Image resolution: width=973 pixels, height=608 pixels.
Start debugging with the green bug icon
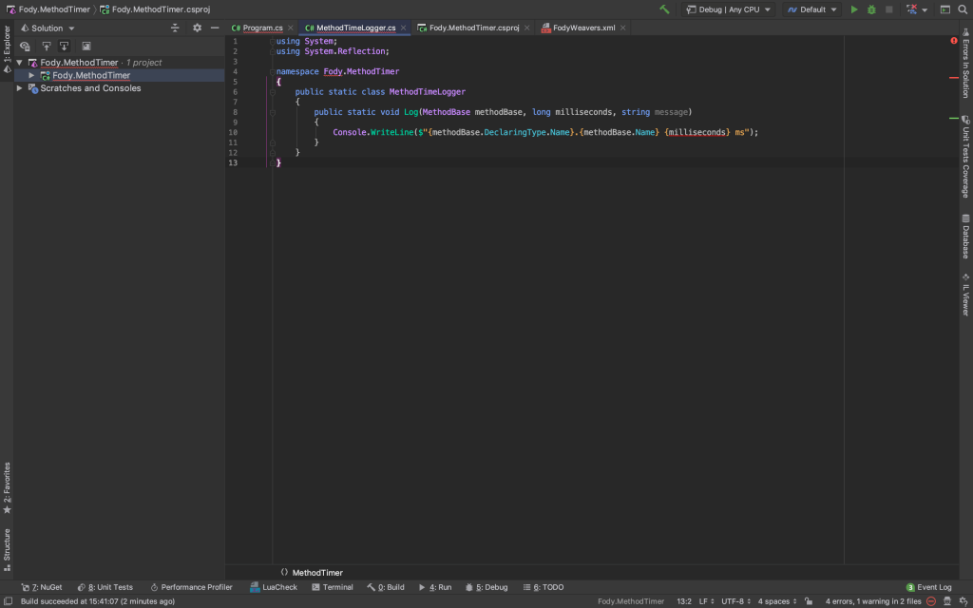coord(871,9)
